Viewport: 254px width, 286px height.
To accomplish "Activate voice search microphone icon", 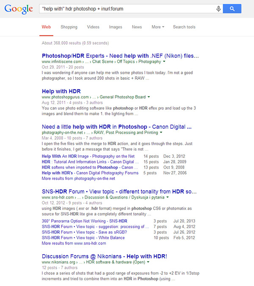I will pyautogui.click(x=218, y=9).
